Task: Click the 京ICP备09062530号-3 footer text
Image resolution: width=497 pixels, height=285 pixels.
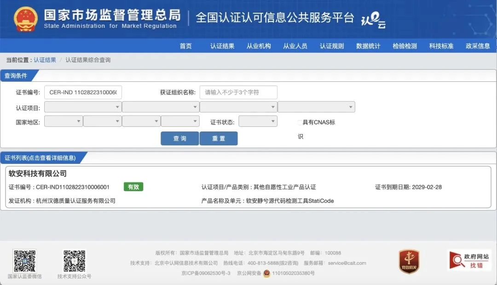Action: [x=206, y=273]
